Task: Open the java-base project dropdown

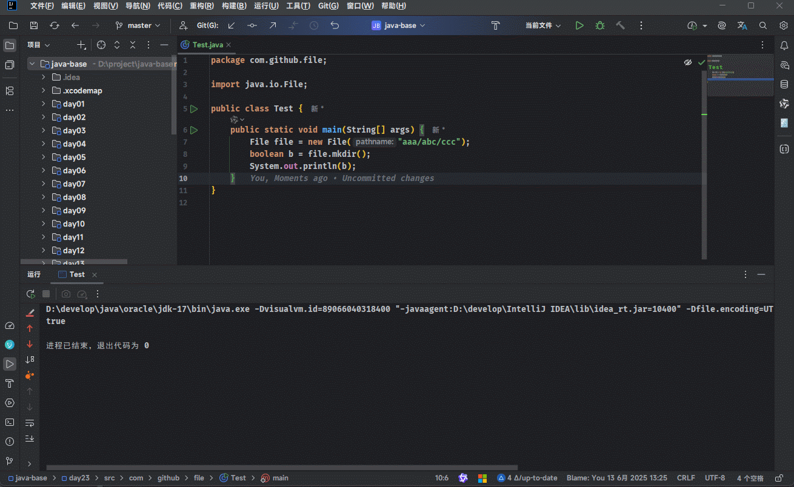Action: [x=399, y=25]
